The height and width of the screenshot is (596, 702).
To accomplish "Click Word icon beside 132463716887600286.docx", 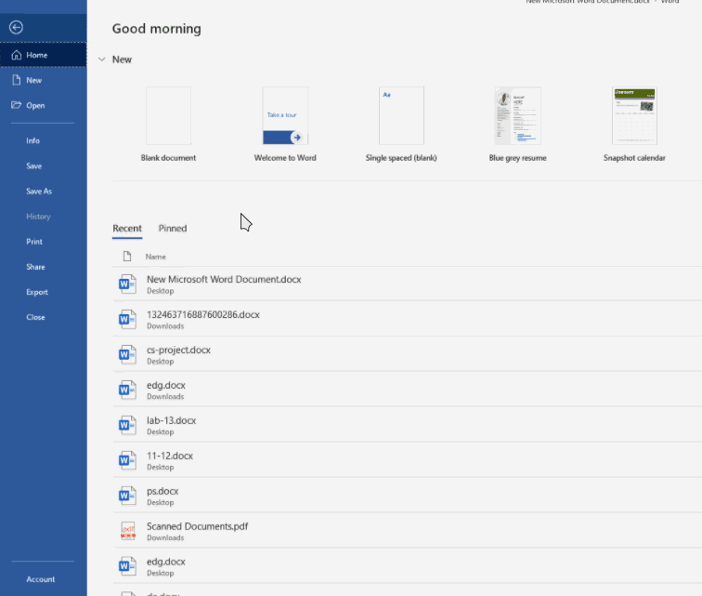I will click(x=127, y=319).
